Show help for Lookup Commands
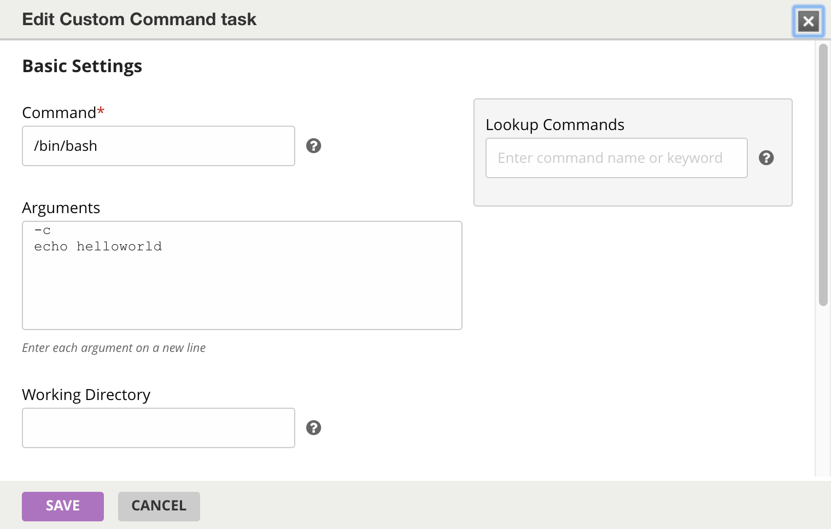Screen dimensions: 831x529 766,158
